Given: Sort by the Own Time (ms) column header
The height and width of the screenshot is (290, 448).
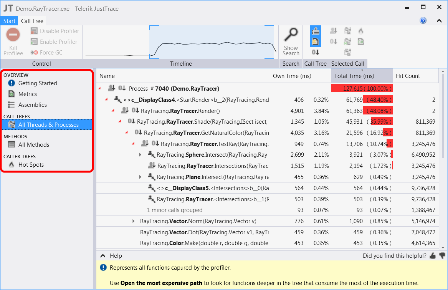Looking at the screenshot, I should (x=292, y=76).
